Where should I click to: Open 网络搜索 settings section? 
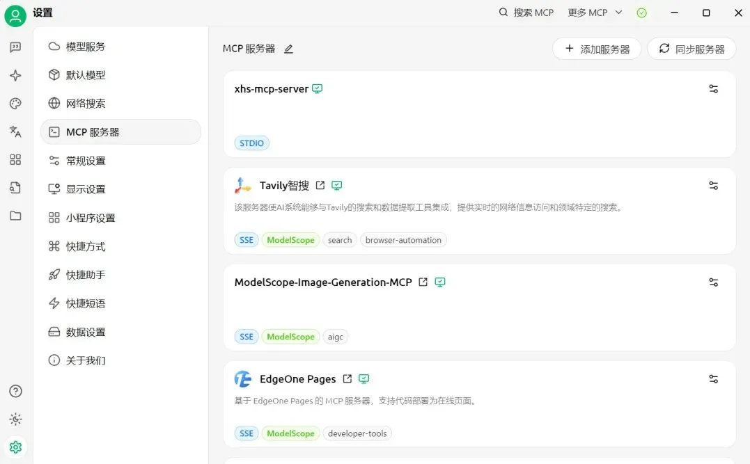[x=120, y=103]
